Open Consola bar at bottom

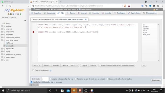tap(34, 85)
